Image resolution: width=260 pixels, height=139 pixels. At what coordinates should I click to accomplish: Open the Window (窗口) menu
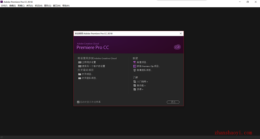[57, 6]
